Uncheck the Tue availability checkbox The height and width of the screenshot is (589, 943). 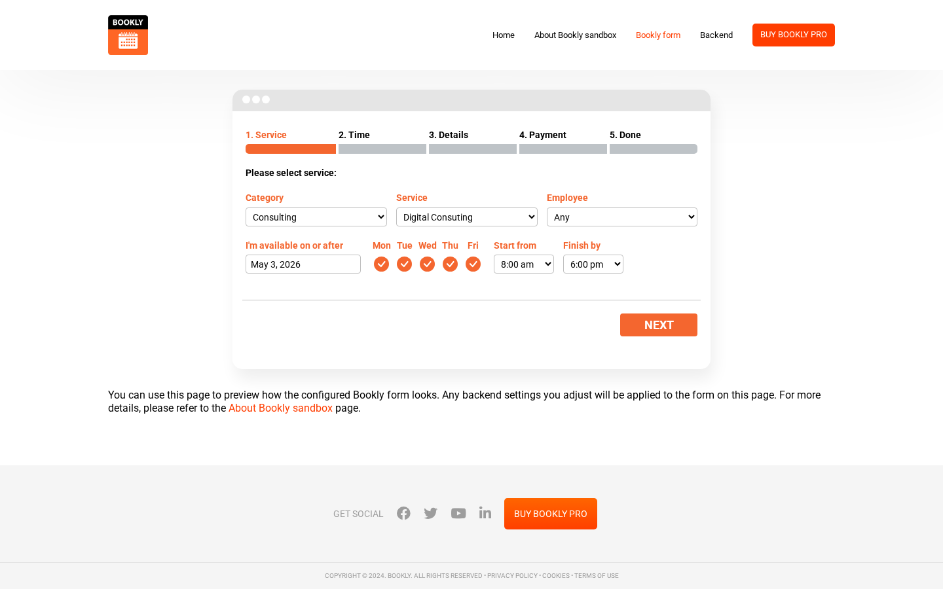pos(404,264)
